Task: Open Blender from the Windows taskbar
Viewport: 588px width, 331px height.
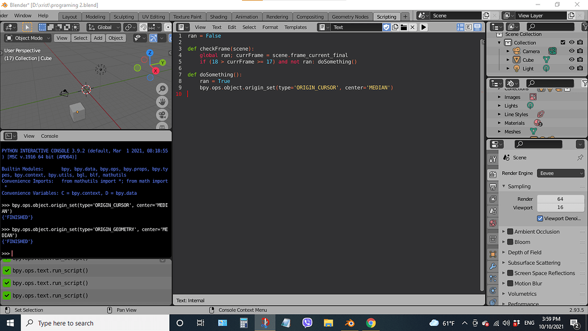Action: click(349, 323)
